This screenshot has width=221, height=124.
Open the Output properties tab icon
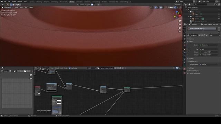tap(184, 36)
